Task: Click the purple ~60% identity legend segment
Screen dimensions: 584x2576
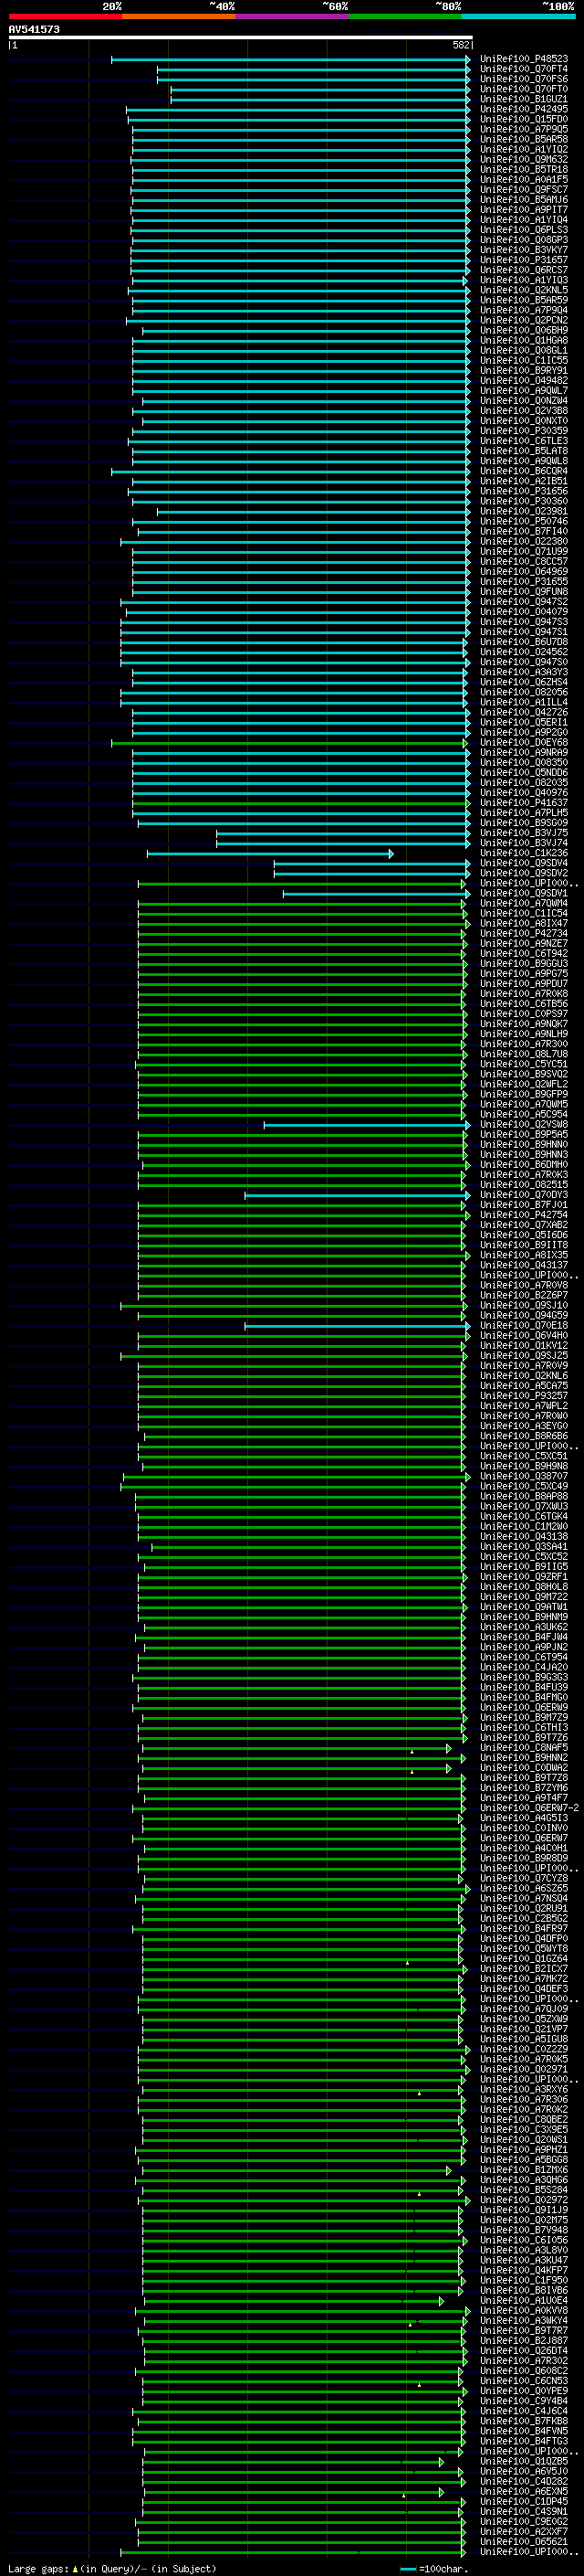Action: coord(293,16)
